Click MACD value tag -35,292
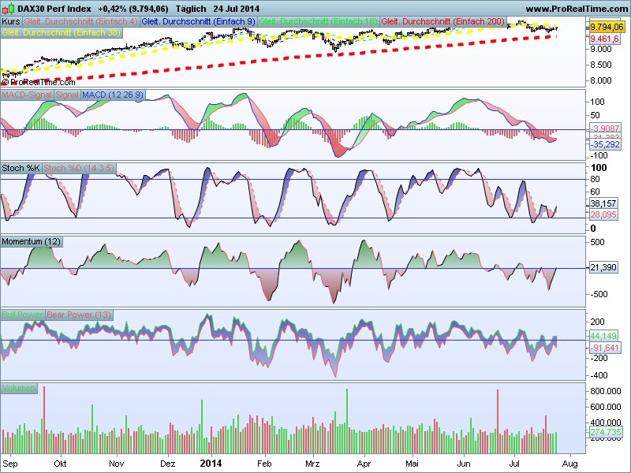This screenshot has height=473, width=631. pyautogui.click(x=605, y=144)
